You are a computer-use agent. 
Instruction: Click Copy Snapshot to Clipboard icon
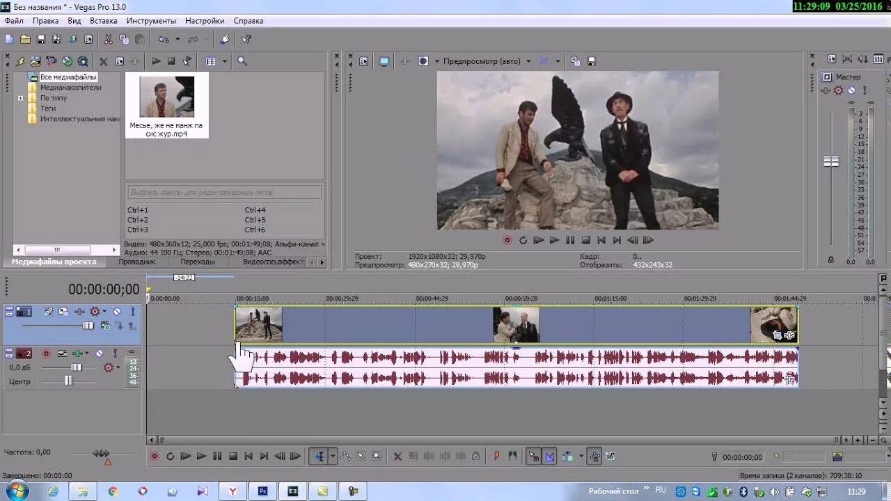tap(575, 61)
